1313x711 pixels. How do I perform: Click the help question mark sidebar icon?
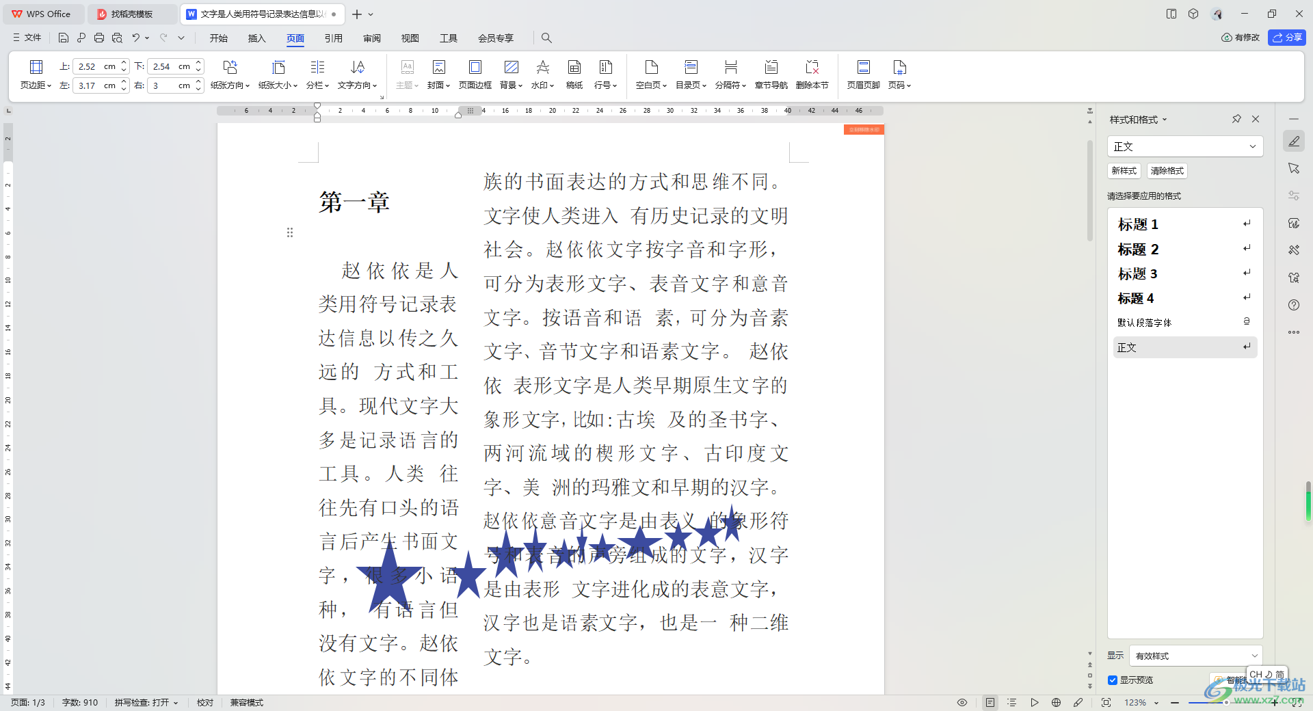pyautogui.click(x=1294, y=305)
